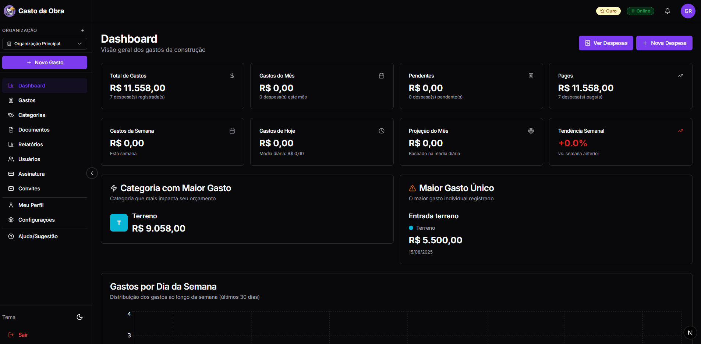Click the Ver Despesas button

tap(606, 43)
